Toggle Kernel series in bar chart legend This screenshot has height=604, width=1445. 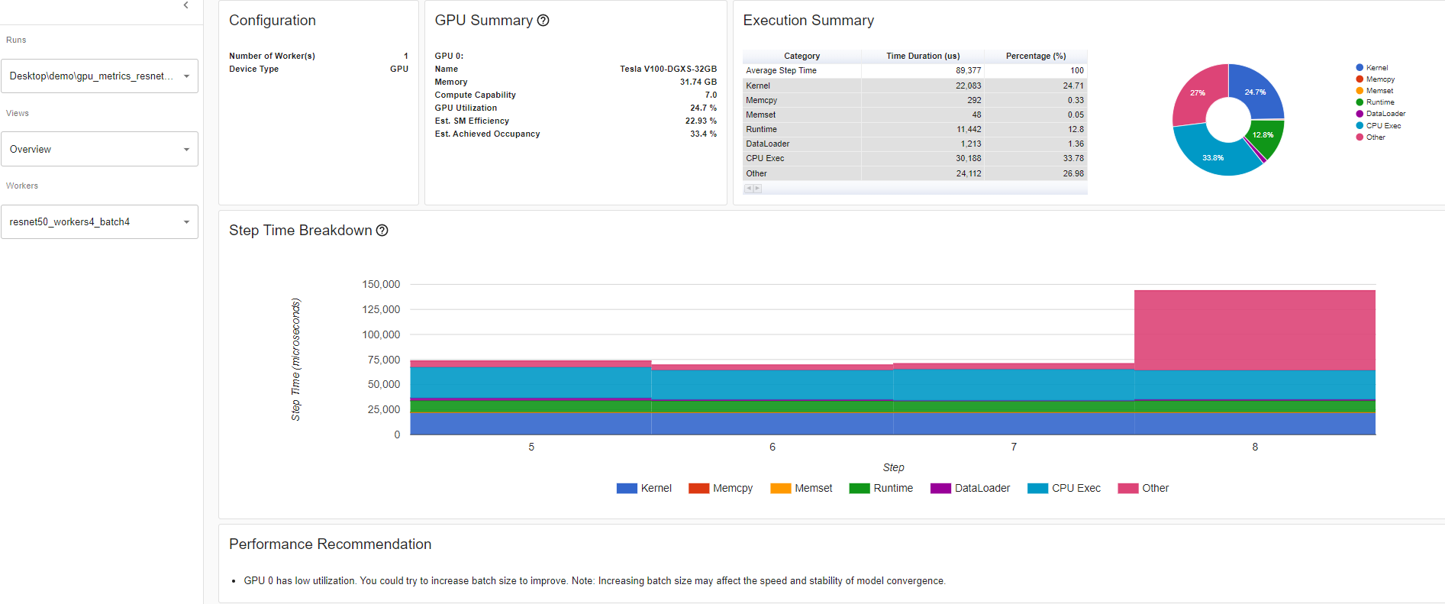point(627,489)
